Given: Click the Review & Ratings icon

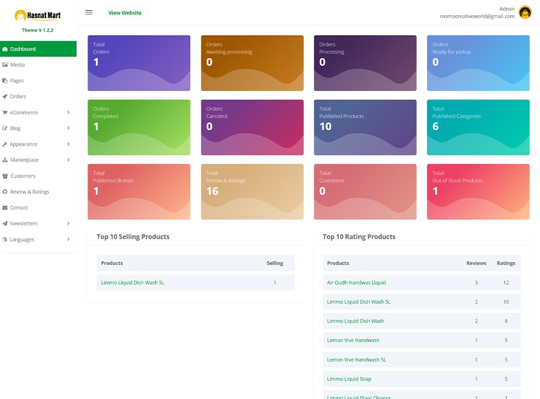Looking at the screenshot, I should [5, 192].
